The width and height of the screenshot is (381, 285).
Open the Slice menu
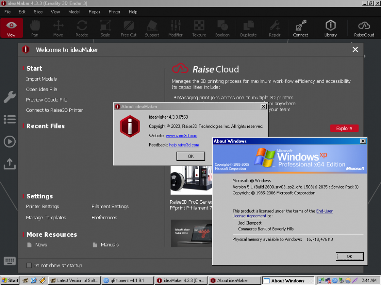click(38, 12)
